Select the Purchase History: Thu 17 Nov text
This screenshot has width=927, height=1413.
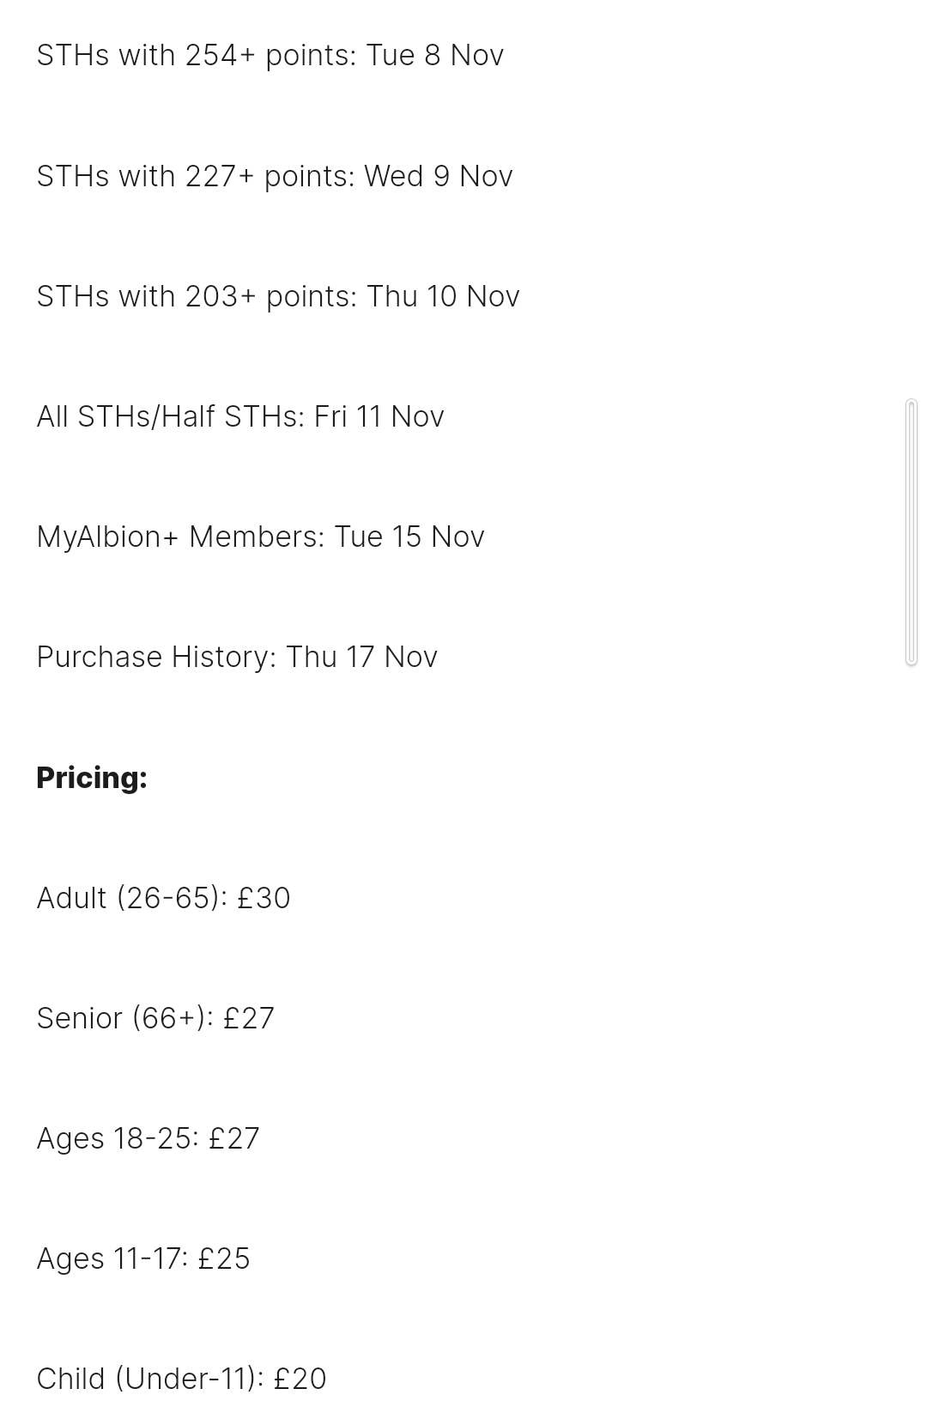point(237,657)
